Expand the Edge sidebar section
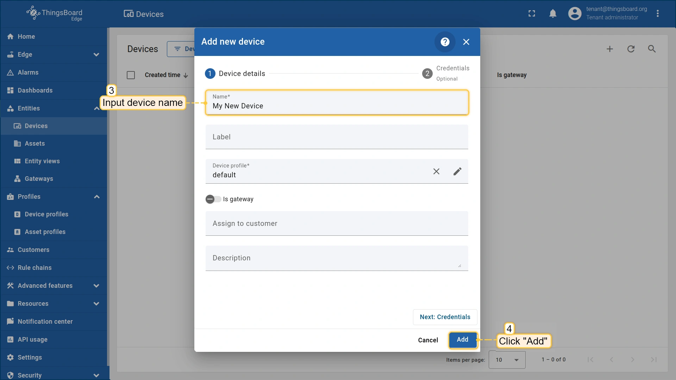 pos(96,55)
